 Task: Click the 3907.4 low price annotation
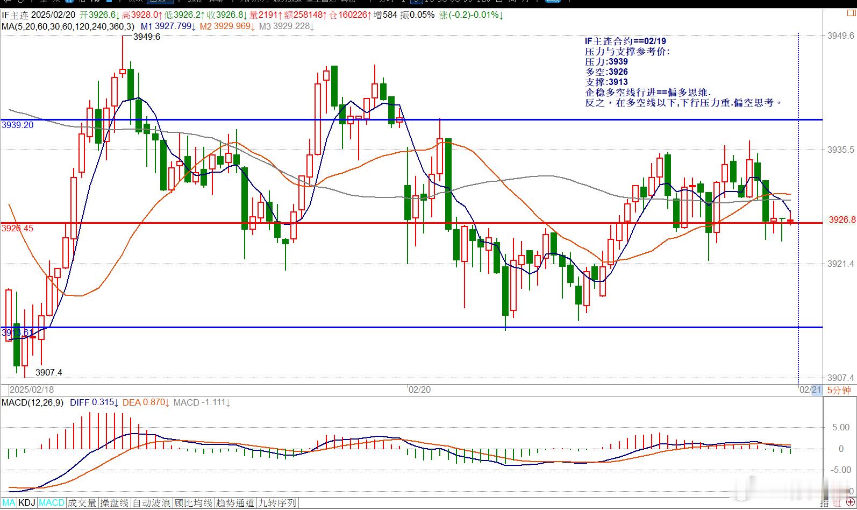click(49, 372)
